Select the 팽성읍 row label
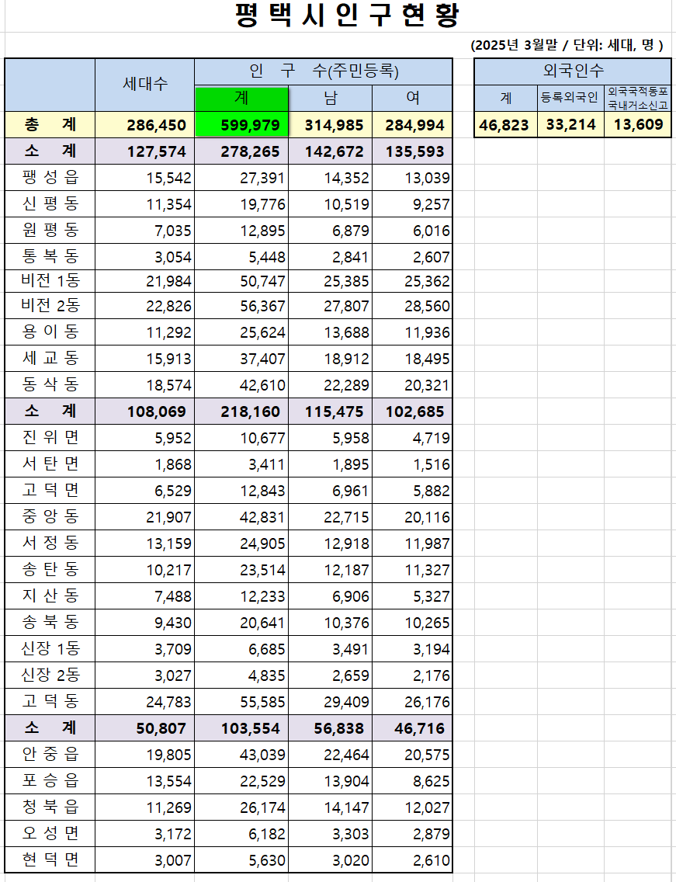 coord(50,177)
